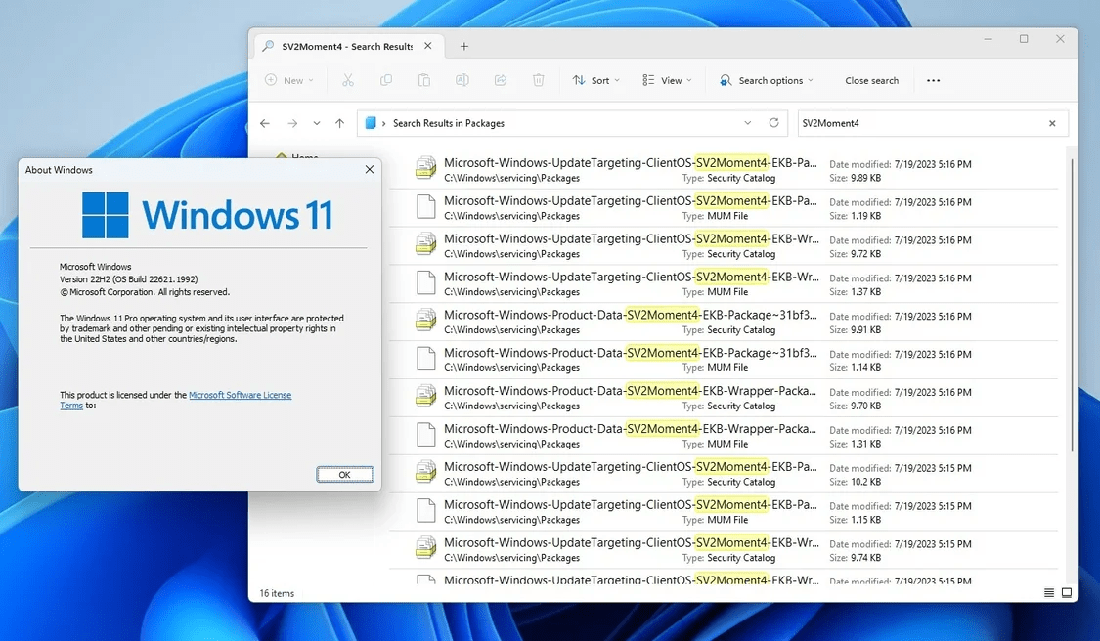Screen dimensions: 1100x641
Task: Go back using the back arrow
Action: click(x=264, y=123)
